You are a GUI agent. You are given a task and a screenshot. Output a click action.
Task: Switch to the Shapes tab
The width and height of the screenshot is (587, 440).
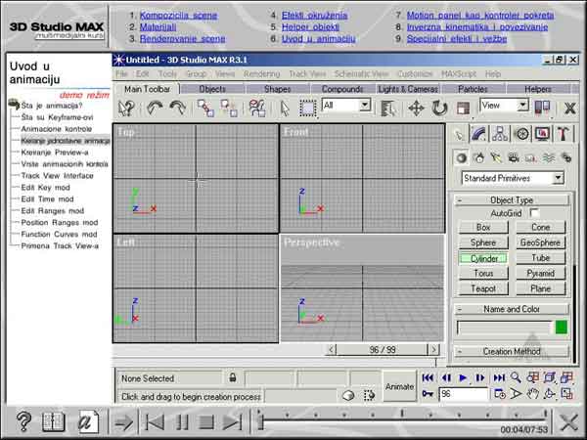pos(278,89)
